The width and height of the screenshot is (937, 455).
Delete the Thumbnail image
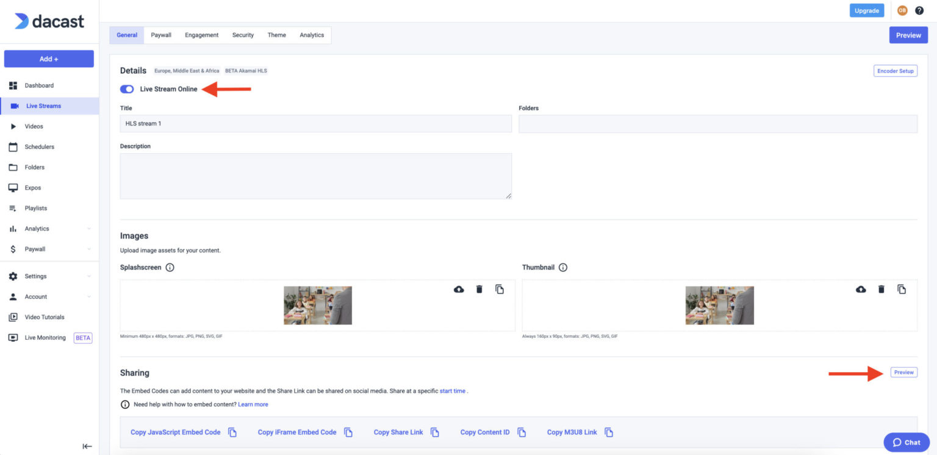pyautogui.click(x=881, y=289)
